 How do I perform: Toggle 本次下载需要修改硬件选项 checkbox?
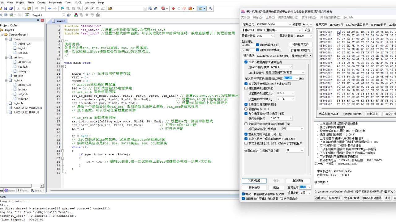coord(246,62)
